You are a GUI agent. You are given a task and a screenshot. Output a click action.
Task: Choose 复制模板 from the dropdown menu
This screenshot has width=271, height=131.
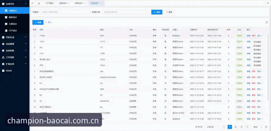257,54
